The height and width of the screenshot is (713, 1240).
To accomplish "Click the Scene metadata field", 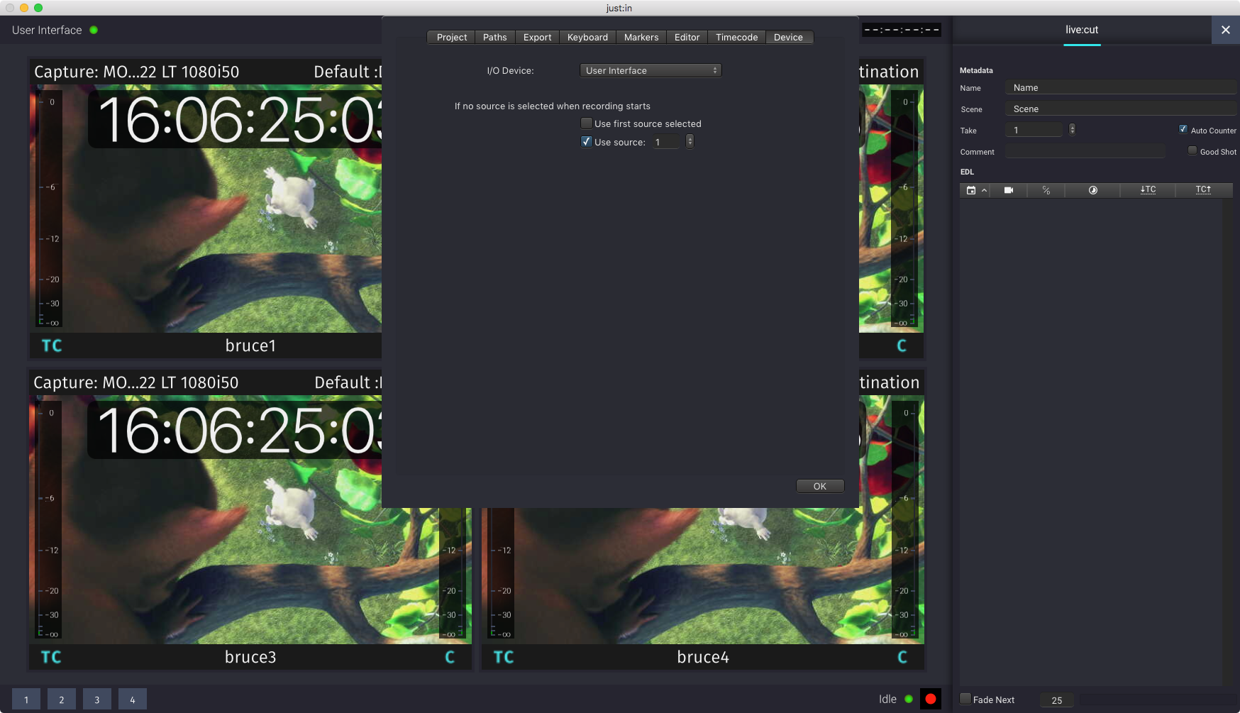I will [x=1121, y=109].
